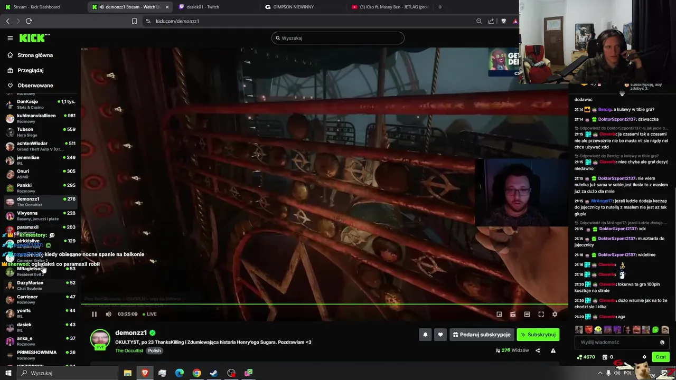Open Onuri channel in sidebar
The image size is (676, 380).
pos(40,174)
